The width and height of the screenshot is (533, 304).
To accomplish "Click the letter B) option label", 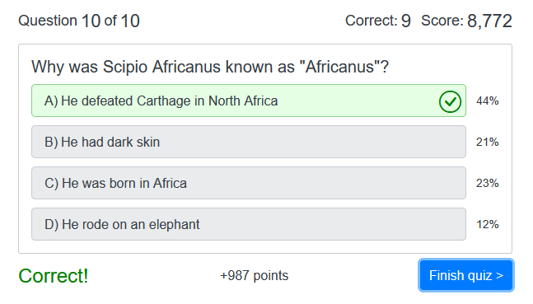I will pos(51,143).
